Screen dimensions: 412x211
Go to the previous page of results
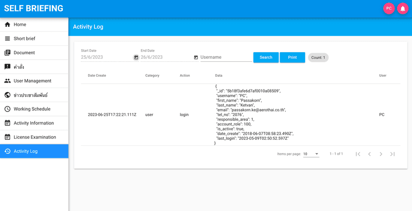(x=369, y=154)
